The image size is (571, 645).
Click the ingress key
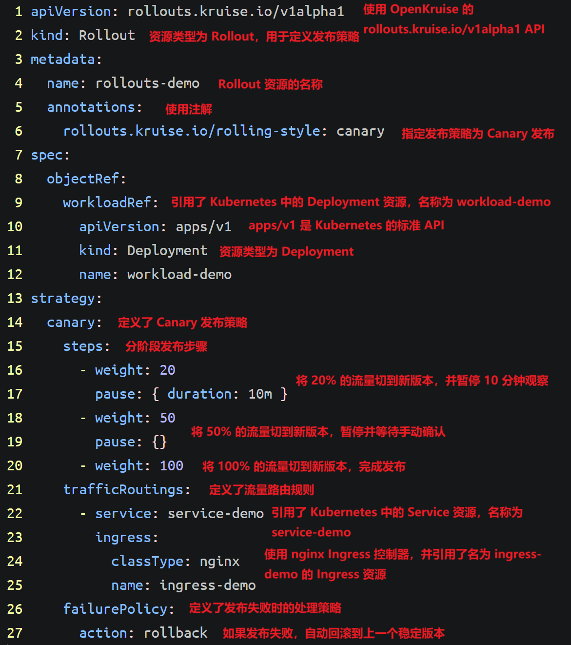(x=123, y=538)
